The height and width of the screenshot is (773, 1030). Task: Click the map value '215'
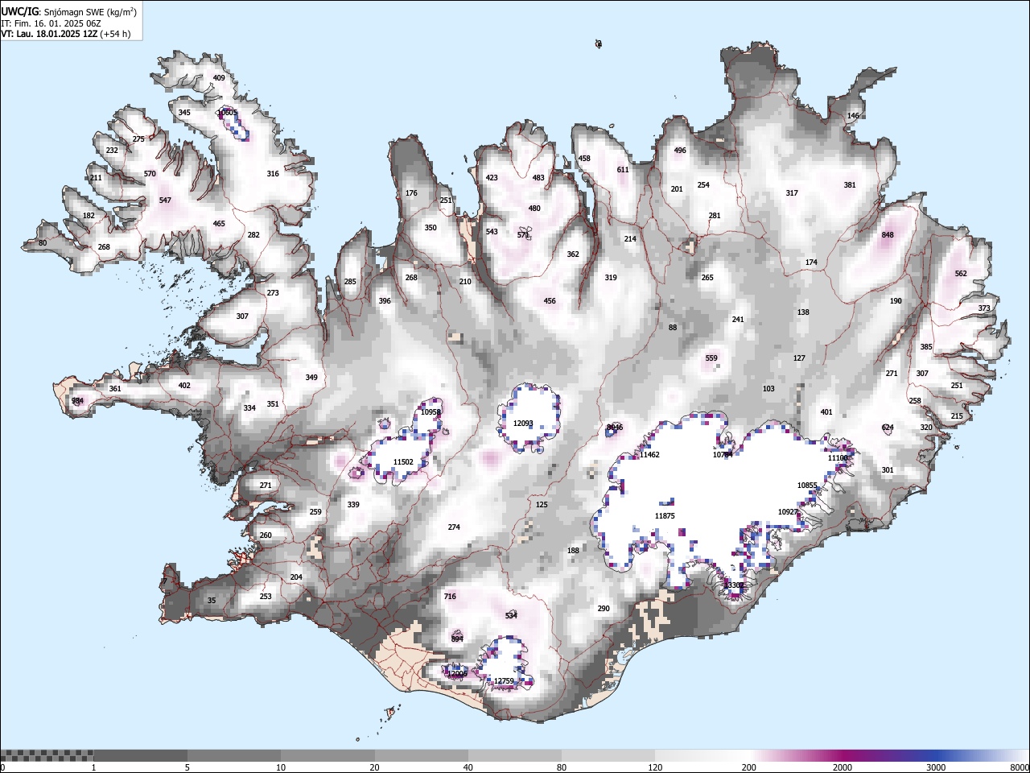coord(957,416)
